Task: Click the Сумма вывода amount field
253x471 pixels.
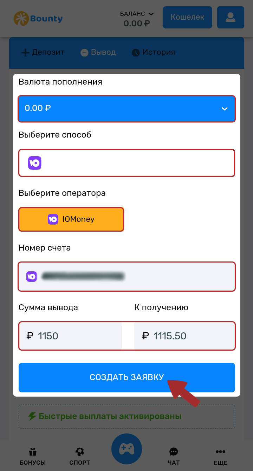Action: coord(70,336)
